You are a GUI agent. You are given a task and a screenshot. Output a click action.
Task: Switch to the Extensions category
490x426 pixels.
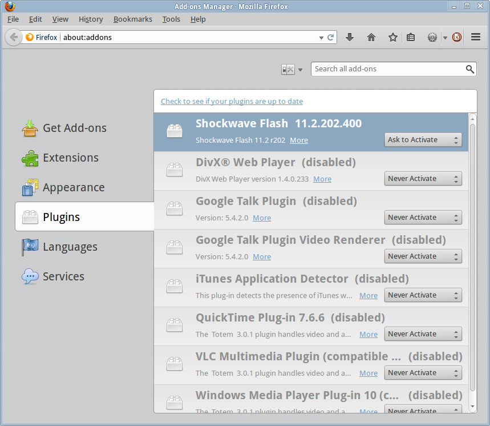(84, 158)
